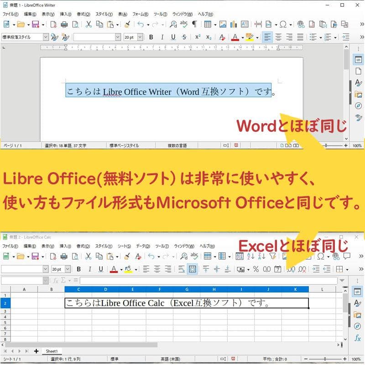Toggle bold formatting in Writer

pyautogui.click(x=151, y=37)
